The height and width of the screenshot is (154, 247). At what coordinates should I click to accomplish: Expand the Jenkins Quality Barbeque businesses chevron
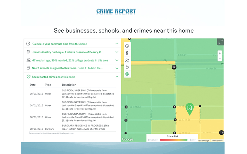click(x=117, y=52)
